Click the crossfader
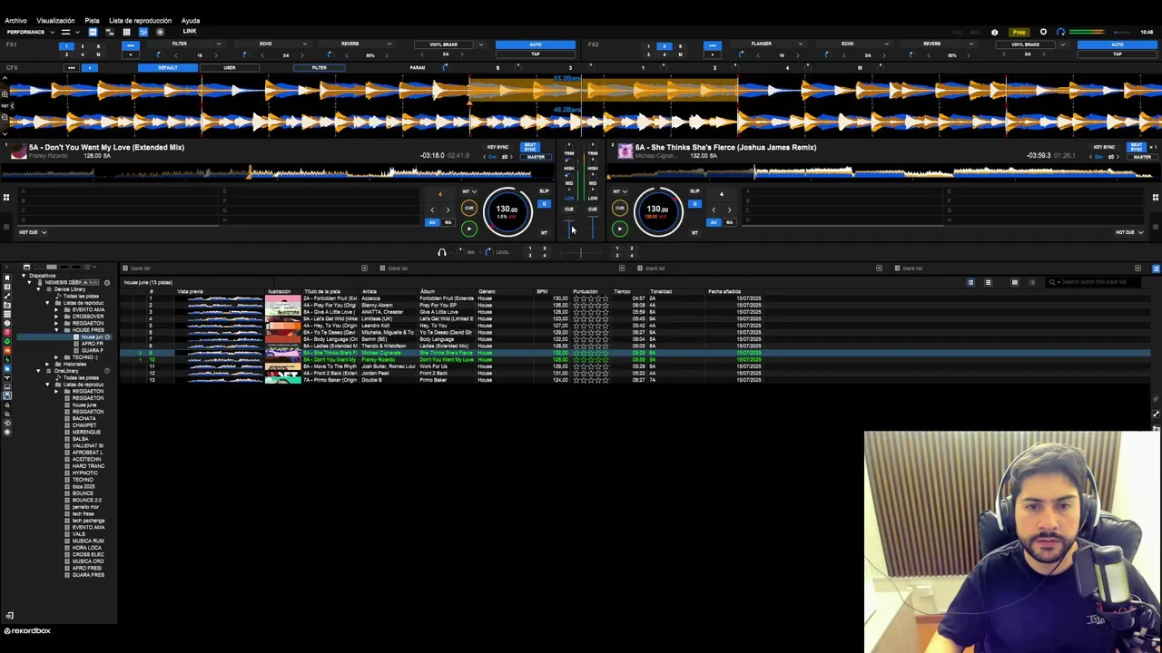1162x653 pixels. (x=581, y=252)
